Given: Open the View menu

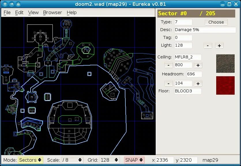Looking at the screenshot, I should 33,13.
